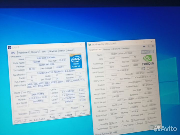Select the CPU tab in CPU-Z

(13, 53)
